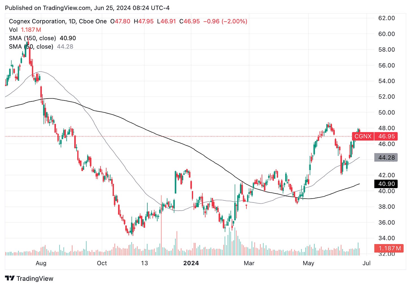
Task: Click the Mar label on time axis
Action: pos(249,263)
